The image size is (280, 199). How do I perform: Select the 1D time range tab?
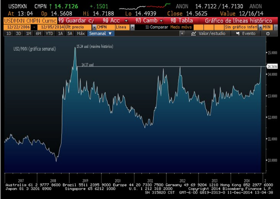(9, 33)
